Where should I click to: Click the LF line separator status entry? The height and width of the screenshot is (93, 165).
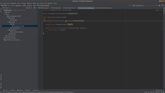148,92
